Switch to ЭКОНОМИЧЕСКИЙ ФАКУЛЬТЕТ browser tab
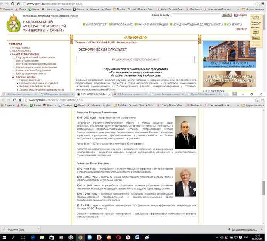The image size is (267, 241). click(x=93, y=94)
